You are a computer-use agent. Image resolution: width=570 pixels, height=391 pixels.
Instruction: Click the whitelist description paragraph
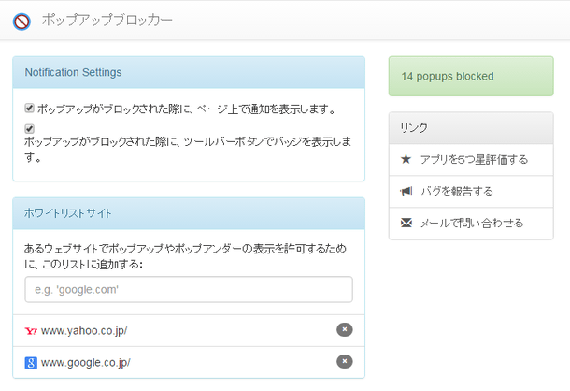coord(185,256)
